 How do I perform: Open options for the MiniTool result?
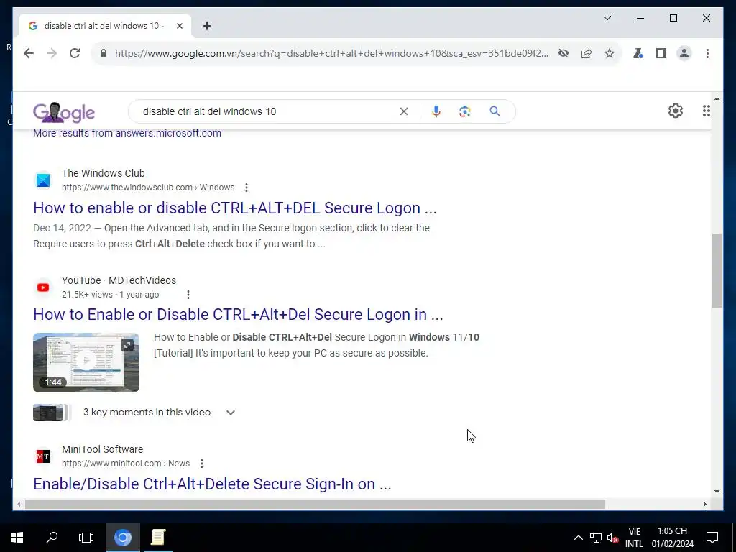[x=202, y=464]
